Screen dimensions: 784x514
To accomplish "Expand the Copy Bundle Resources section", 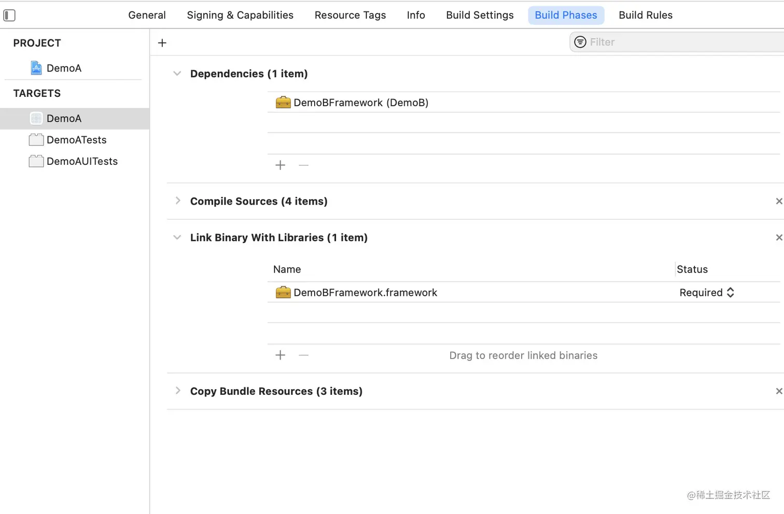I will (178, 391).
